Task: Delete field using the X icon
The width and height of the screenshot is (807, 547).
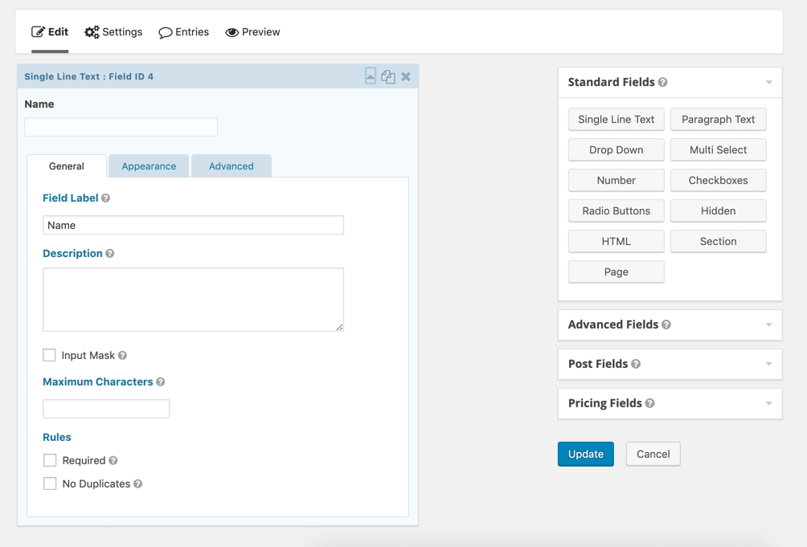Action: tap(406, 76)
